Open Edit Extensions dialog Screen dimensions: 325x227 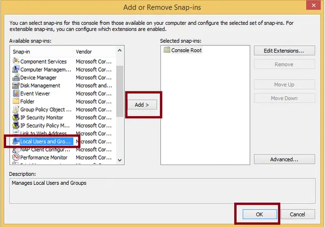pos(284,51)
